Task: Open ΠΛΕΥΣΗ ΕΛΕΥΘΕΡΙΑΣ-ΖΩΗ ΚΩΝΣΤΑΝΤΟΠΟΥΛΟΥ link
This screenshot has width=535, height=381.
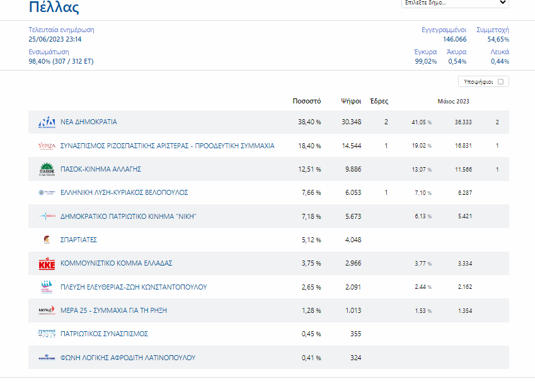Action: 134,287
